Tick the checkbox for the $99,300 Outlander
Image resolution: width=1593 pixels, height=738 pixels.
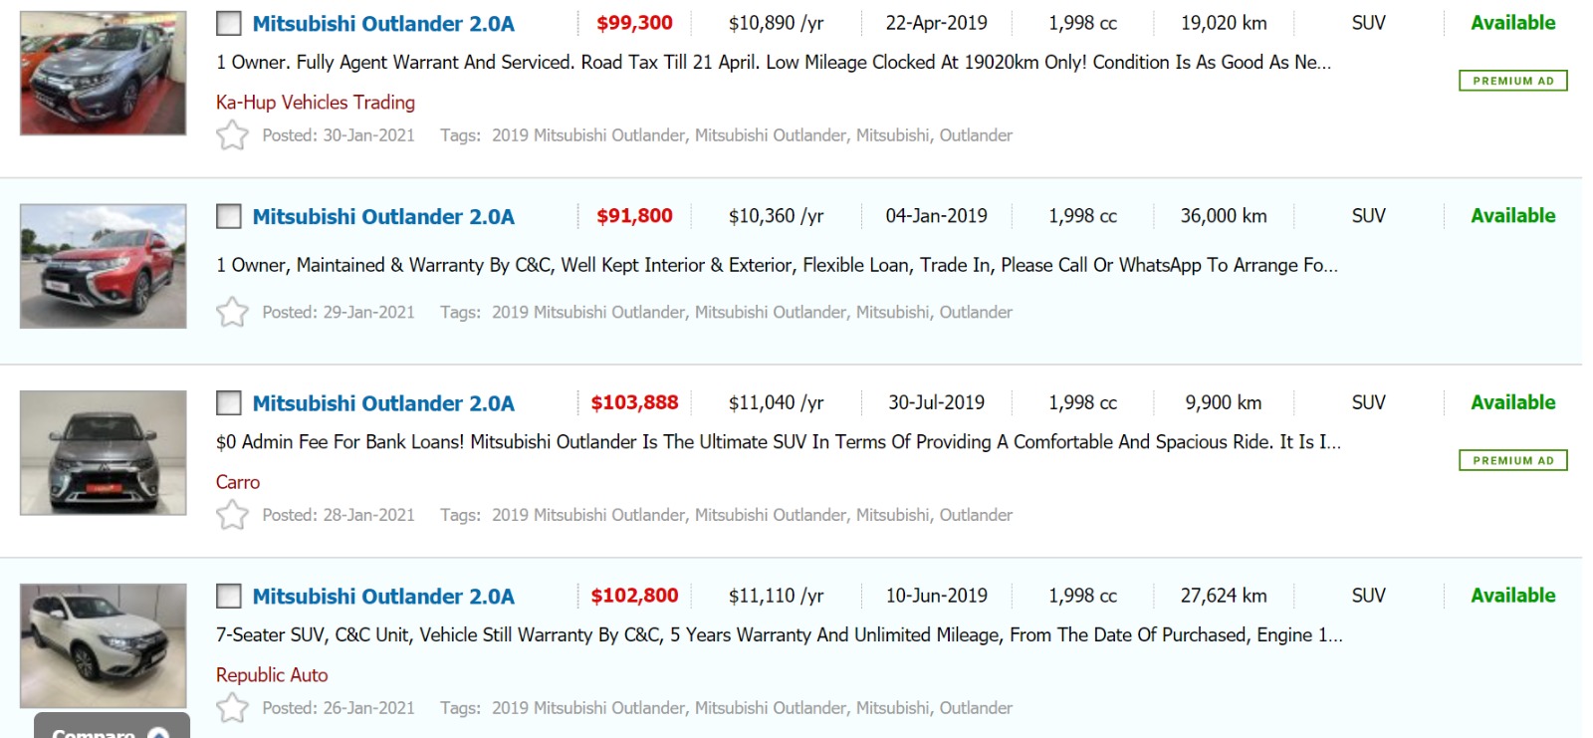229,23
